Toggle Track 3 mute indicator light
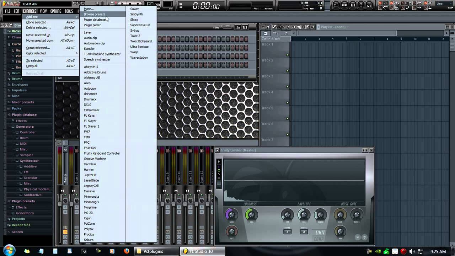This screenshot has width=455, height=256. click(287, 87)
